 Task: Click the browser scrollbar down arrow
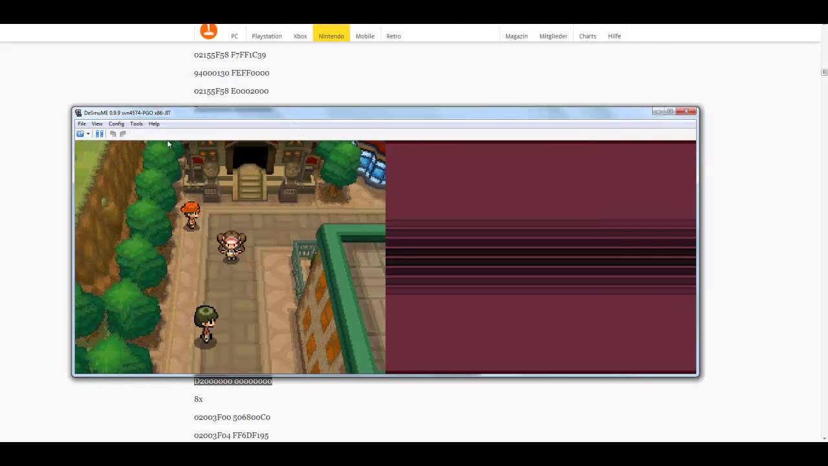pos(824,438)
